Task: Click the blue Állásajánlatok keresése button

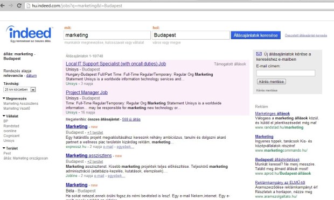Action: click(x=255, y=35)
